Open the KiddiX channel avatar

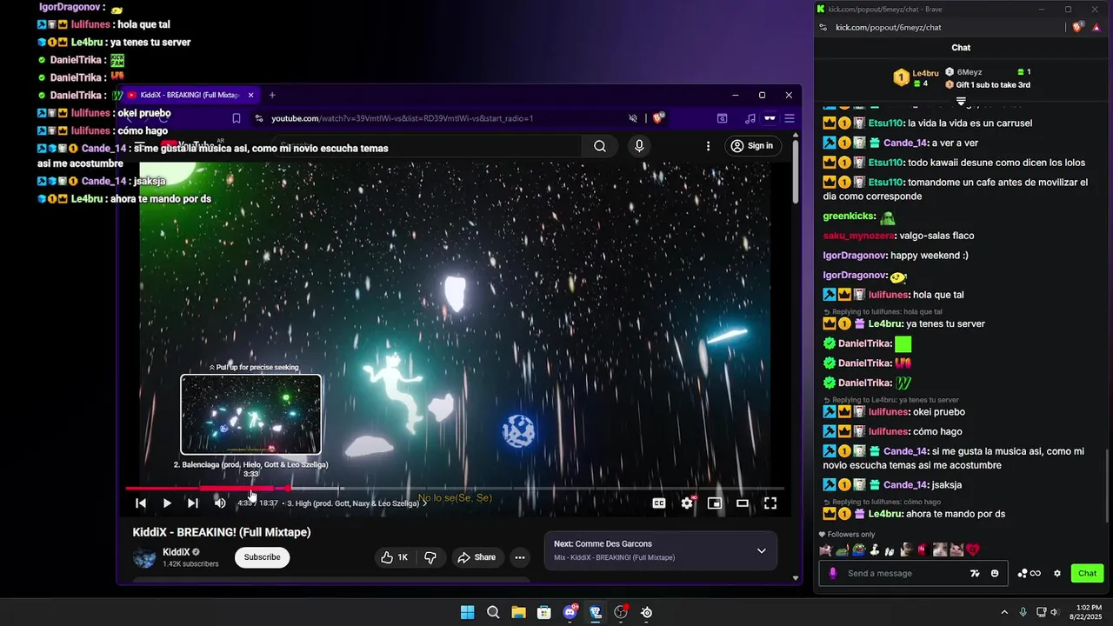[144, 557]
